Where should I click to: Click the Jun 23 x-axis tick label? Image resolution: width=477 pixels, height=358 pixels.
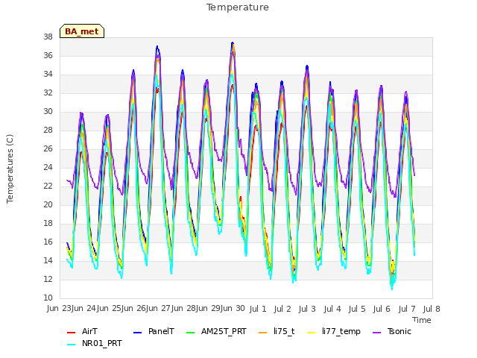pyautogui.click(x=57, y=308)
